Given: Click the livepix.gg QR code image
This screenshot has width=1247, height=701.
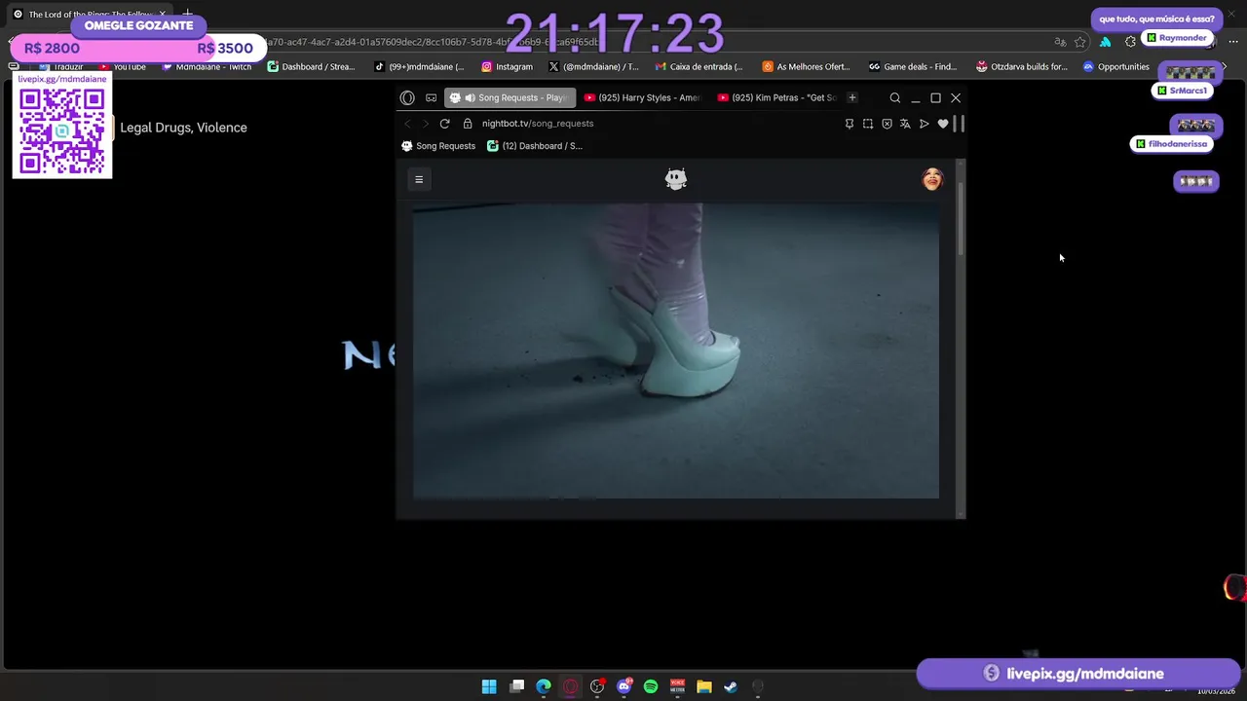Looking at the screenshot, I should pyautogui.click(x=62, y=131).
